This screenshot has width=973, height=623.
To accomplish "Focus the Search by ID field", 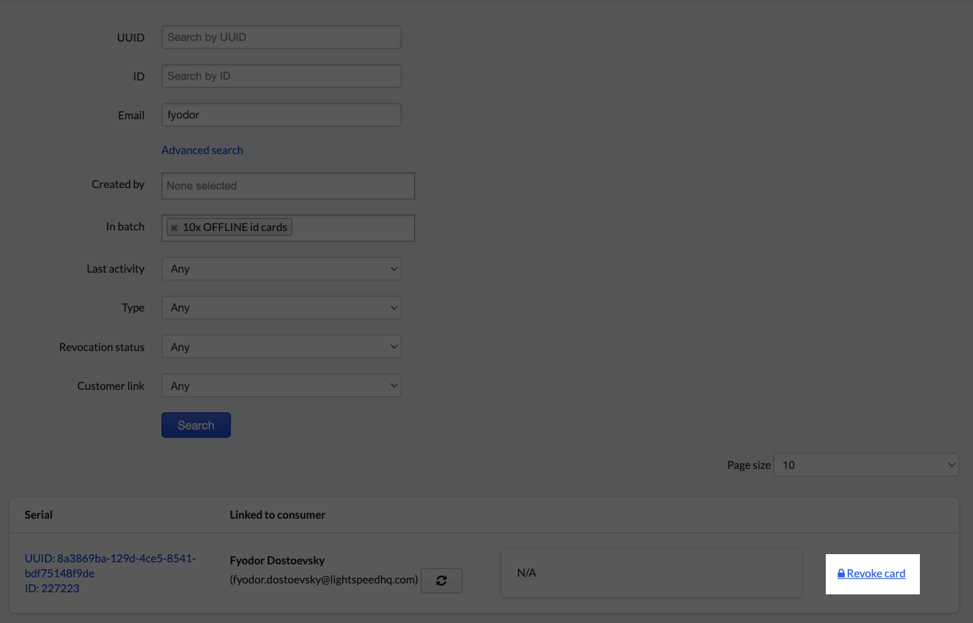I will pos(281,76).
